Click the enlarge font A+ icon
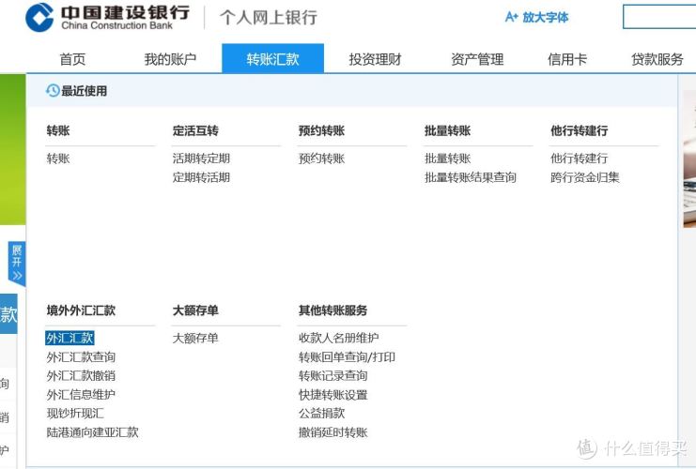Image resolution: width=696 pixels, height=469 pixels. point(511,17)
